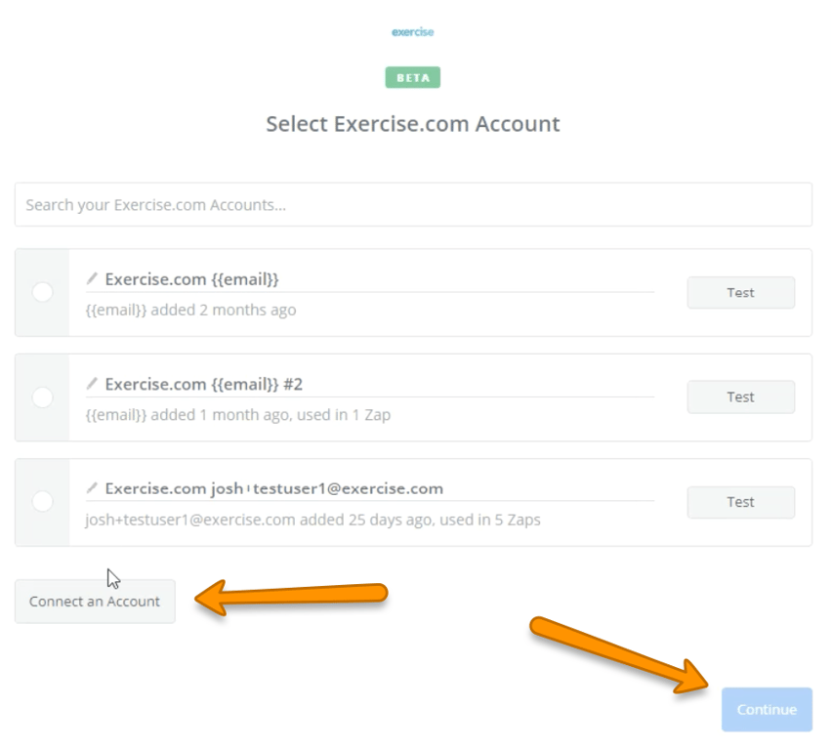
Task: Click the pencil icon for first Exercise.com {{email}} account
Action: pyautogui.click(x=93, y=278)
